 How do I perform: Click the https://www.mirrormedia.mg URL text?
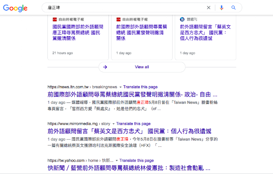pos(73,124)
